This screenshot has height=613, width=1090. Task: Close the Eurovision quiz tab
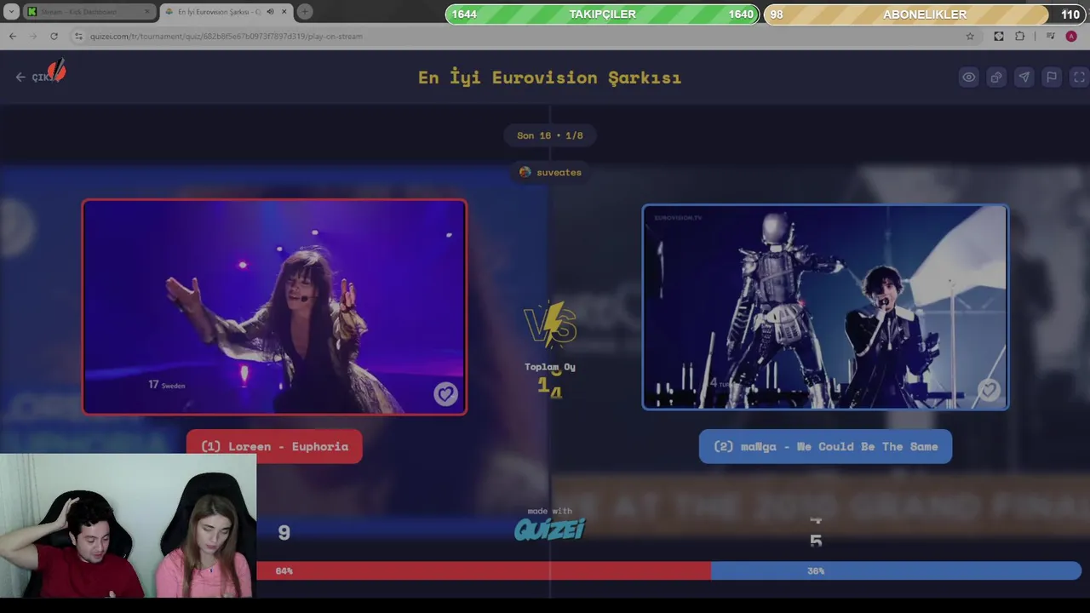click(x=284, y=12)
